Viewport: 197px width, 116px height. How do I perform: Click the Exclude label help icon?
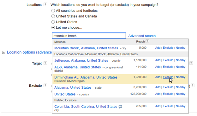click(45, 86)
